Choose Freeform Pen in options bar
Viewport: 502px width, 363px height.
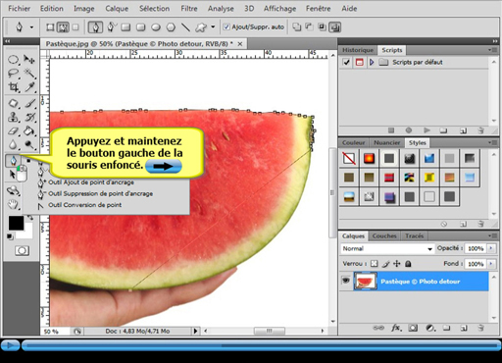(x=111, y=27)
